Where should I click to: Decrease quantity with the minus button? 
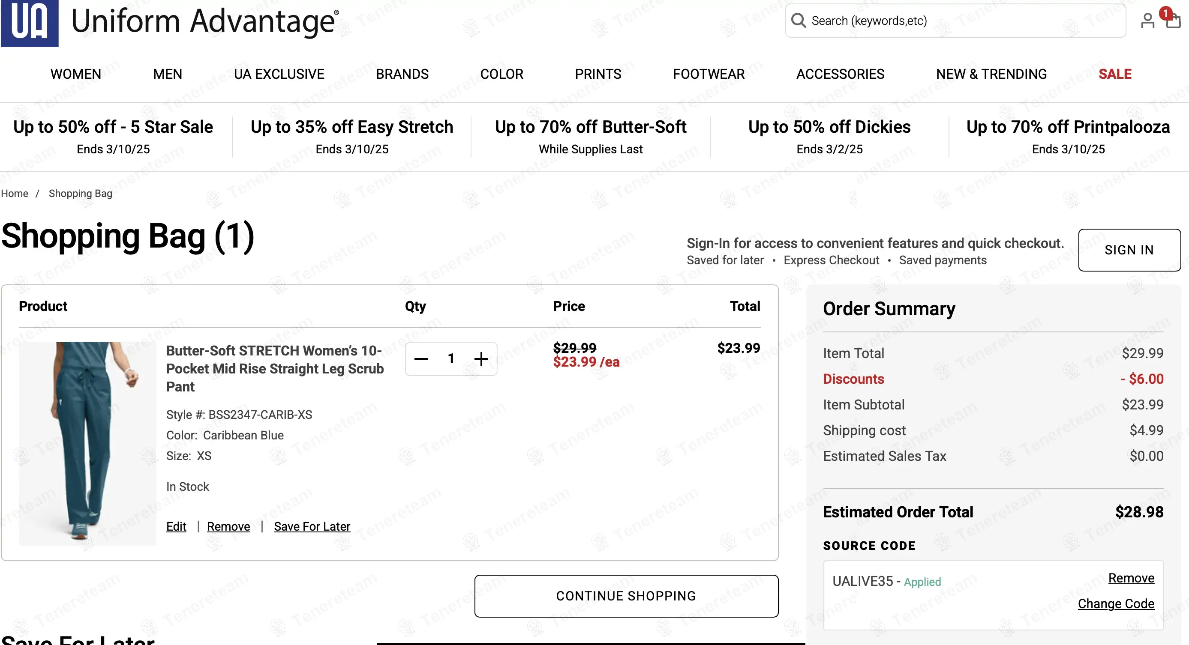[421, 359]
